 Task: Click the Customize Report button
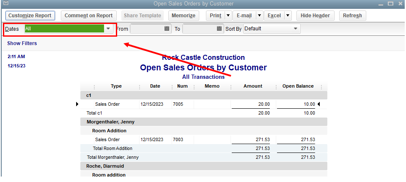[30, 16]
